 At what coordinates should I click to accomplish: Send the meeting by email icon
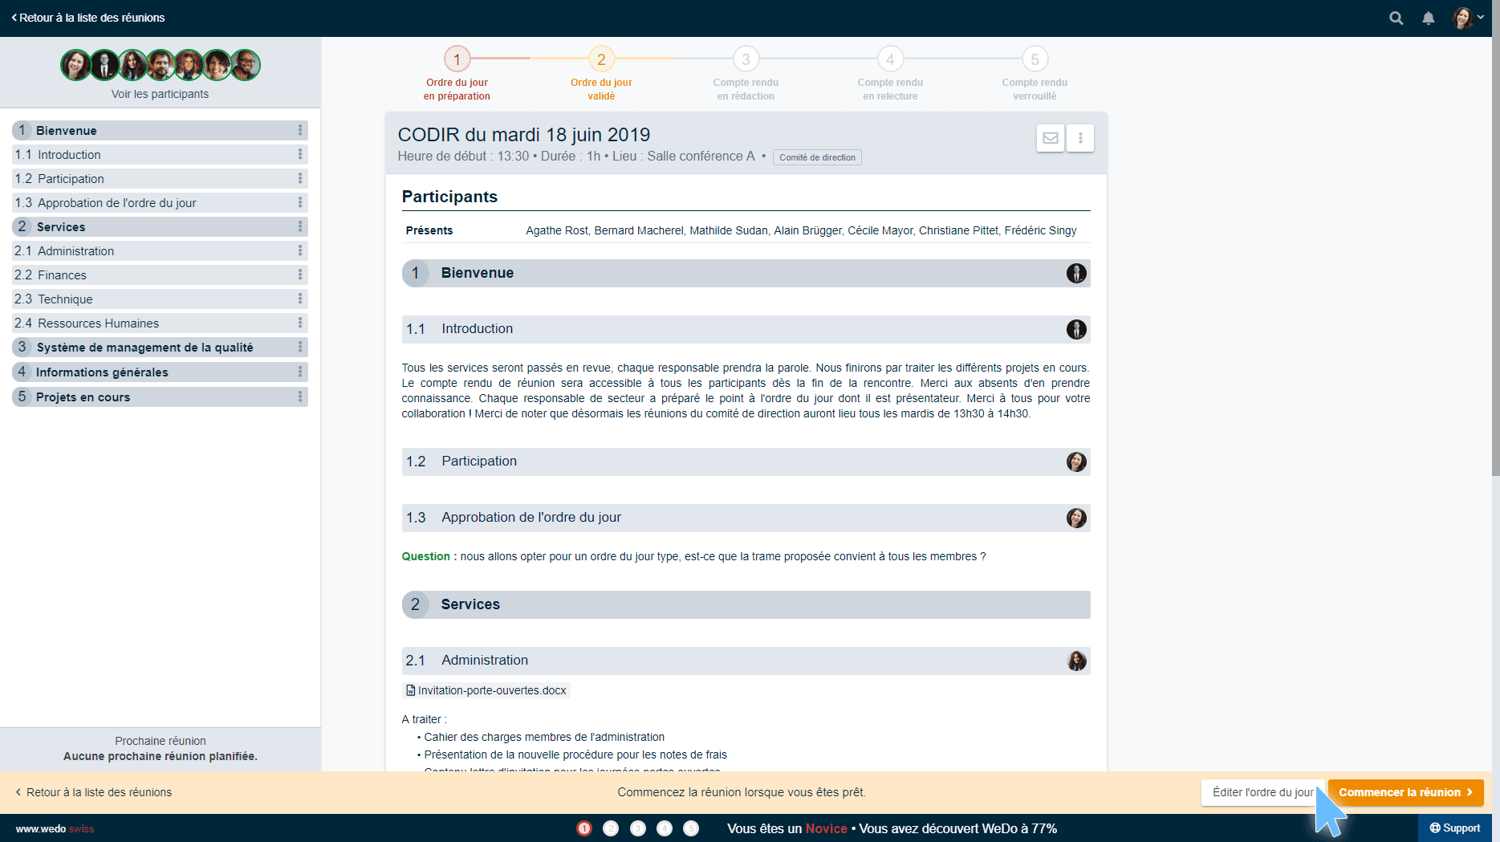click(1051, 138)
